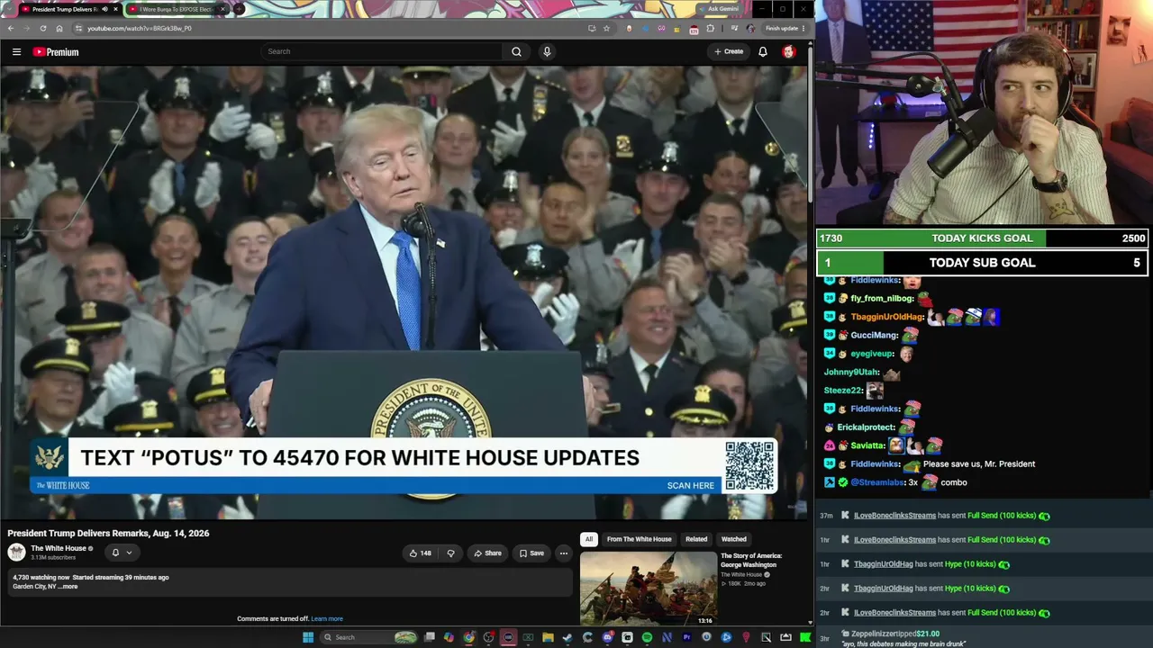Open notification bell dropdown for The White House
Viewport: 1153px width, 648px height.
click(x=121, y=552)
